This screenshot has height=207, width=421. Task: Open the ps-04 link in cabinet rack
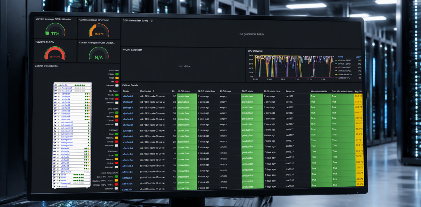[x=64, y=85]
